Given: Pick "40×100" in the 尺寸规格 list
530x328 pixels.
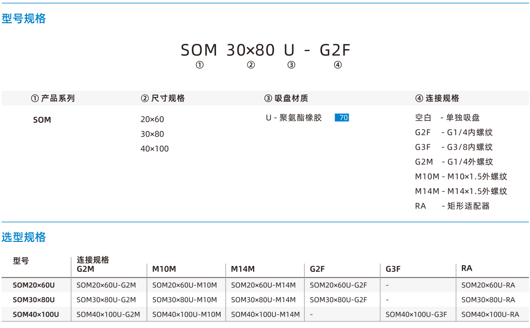Looking at the screenshot, I should 154,149.
